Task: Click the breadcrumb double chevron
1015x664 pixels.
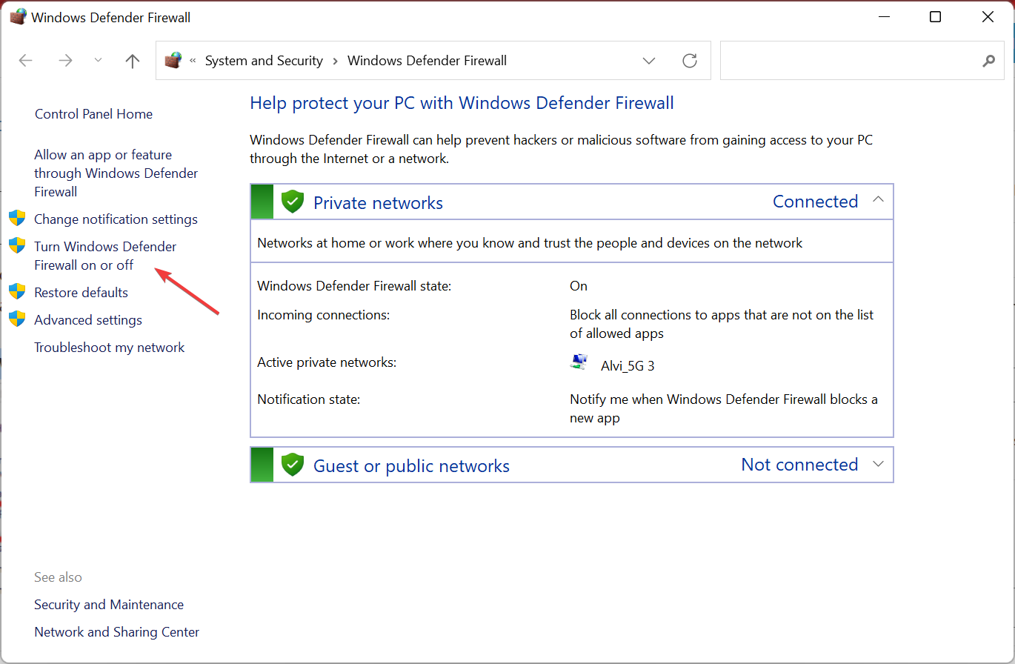Action: (x=193, y=61)
